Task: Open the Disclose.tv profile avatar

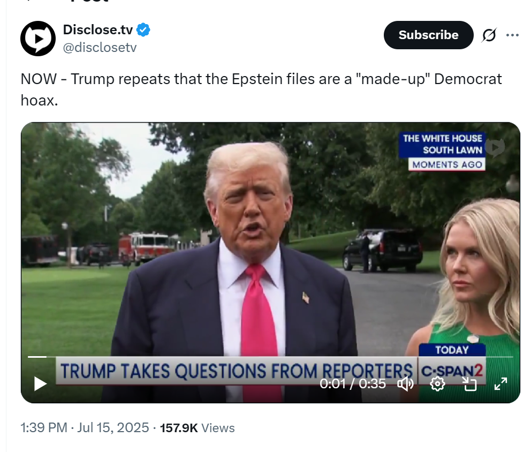Action: pyautogui.click(x=38, y=38)
